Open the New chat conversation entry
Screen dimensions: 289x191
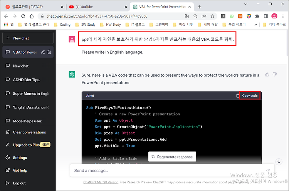coord(28,66)
